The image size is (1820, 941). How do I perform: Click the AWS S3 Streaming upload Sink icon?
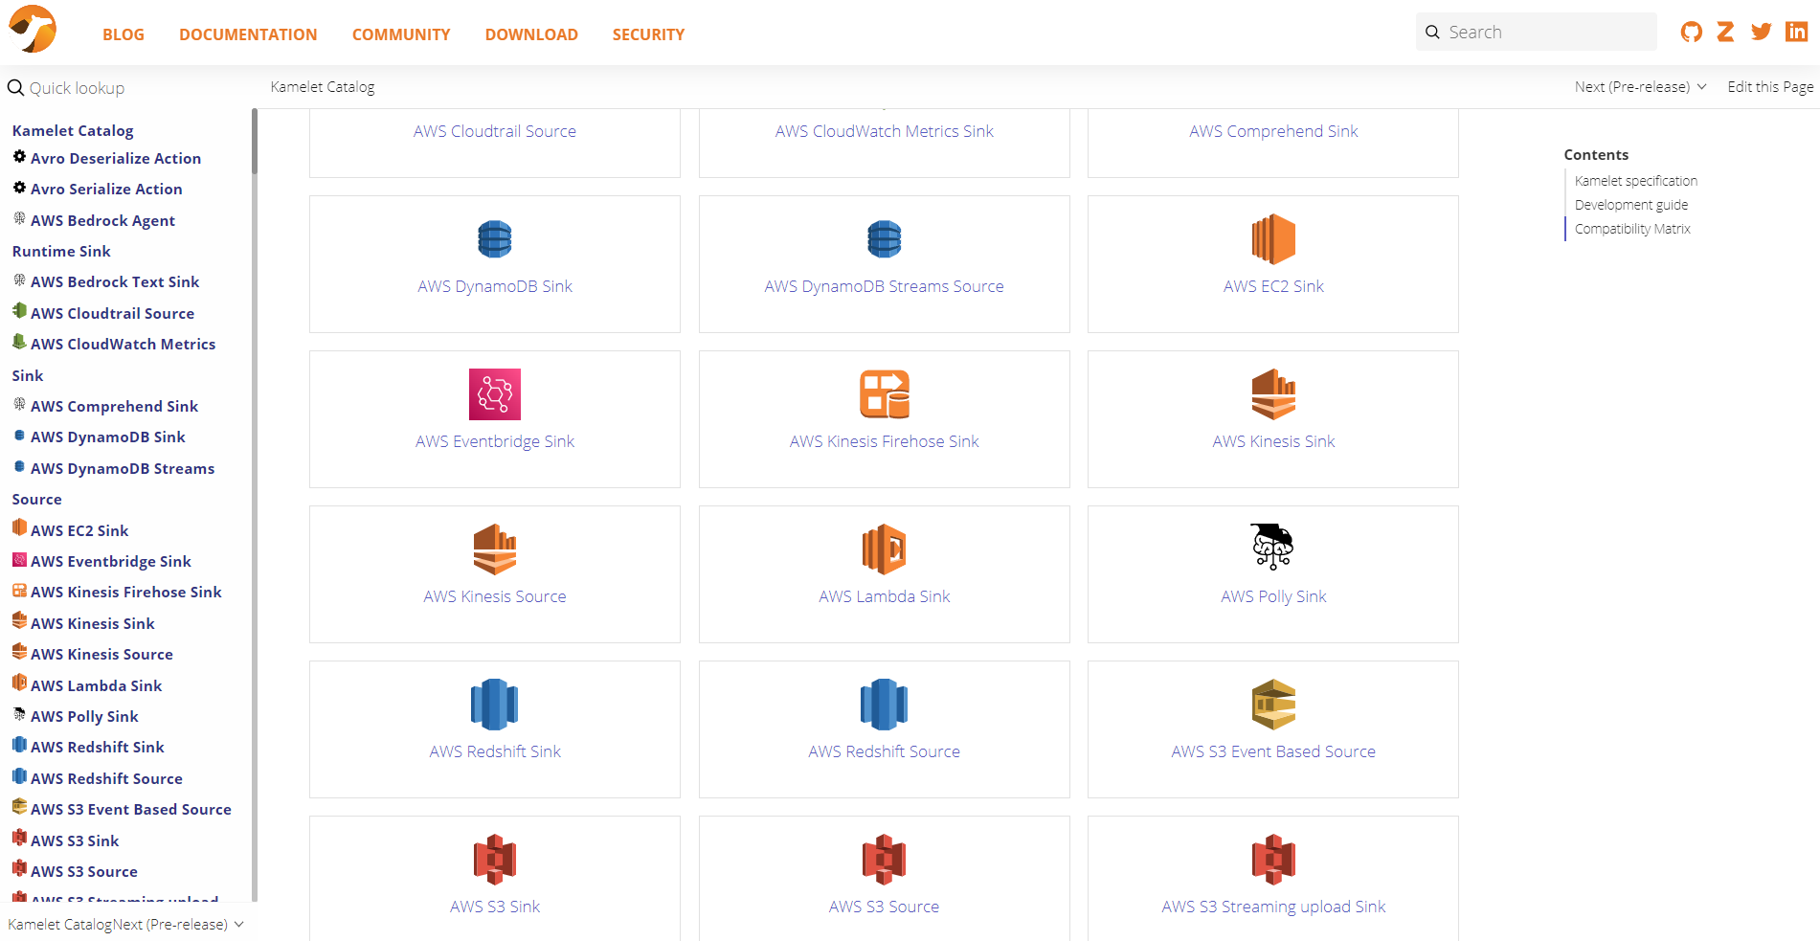[1273, 860]
